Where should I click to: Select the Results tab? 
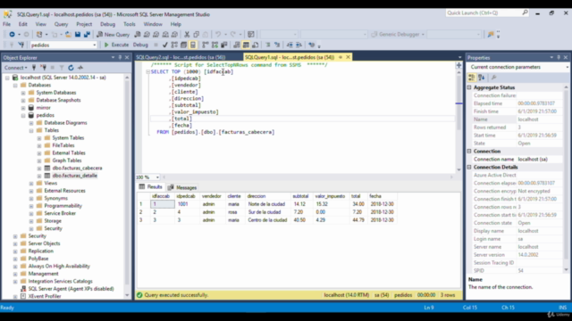(x=151, y=187)
